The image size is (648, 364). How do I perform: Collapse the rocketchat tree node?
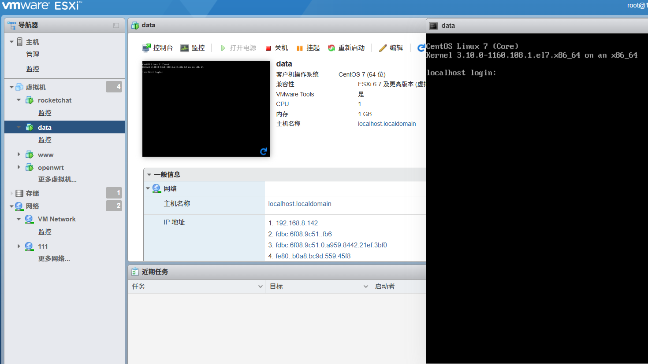tap(19, 100)
